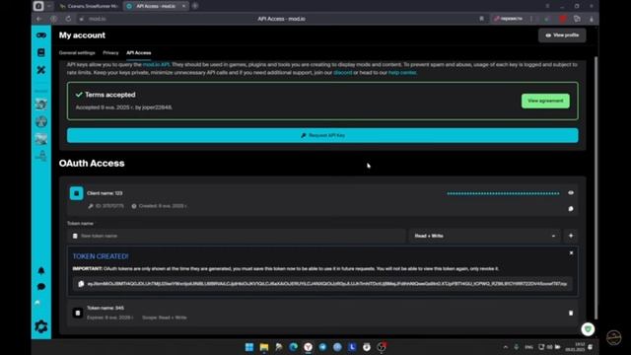Viewport: 631px width, 355px height.
Task: Reveal client secret with eye icon
Action: (x=571, y=193)
